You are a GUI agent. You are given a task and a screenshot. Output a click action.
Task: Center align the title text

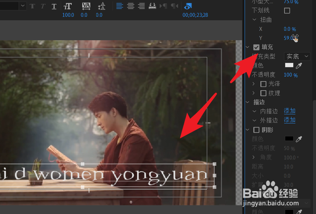131,6
